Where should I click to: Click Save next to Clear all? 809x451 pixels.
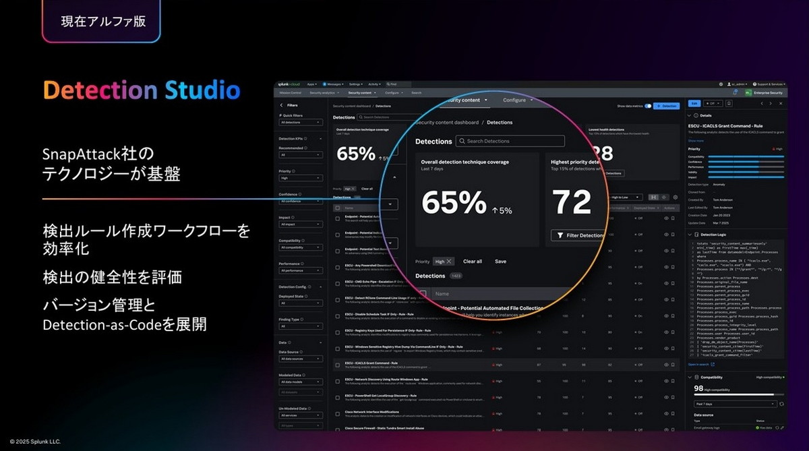pos(500,261)
